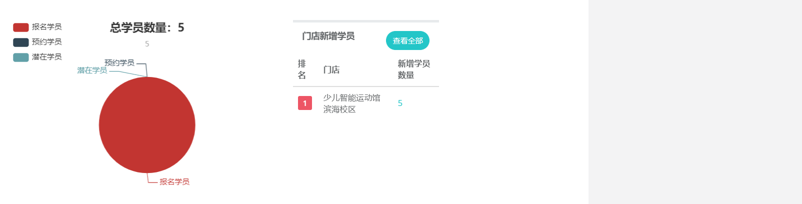Toggle the 报名学员 red legend swatch
Viewport: 802px width, 204px height.
20,27
